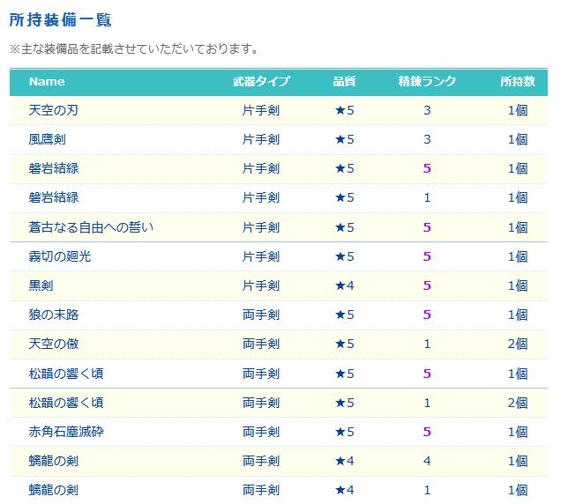Click 1個 in the 霧切の廻光 row
The height and width of the screenshot is (504, 561).
coord(518,256)
